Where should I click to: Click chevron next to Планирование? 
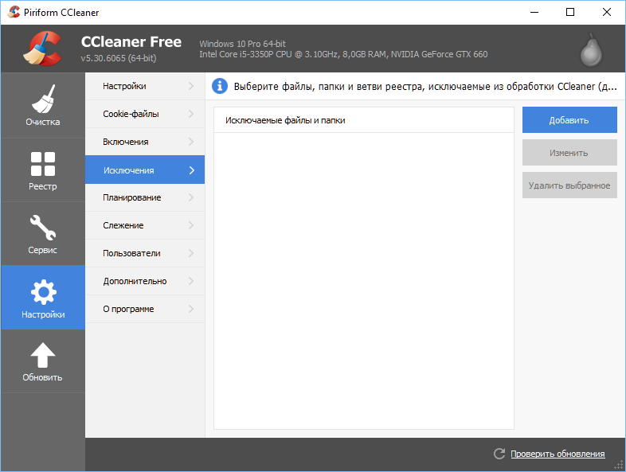[191, 197]
